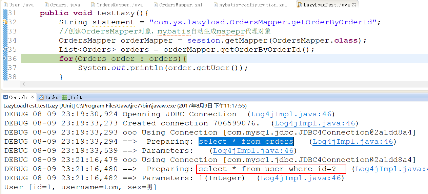This screenshot has width=428, height=194.
Task: Click the Tasks checklist icon
Action: tap(41, 97)
